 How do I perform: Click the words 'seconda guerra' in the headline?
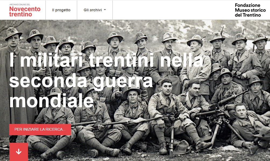[81, 81]
